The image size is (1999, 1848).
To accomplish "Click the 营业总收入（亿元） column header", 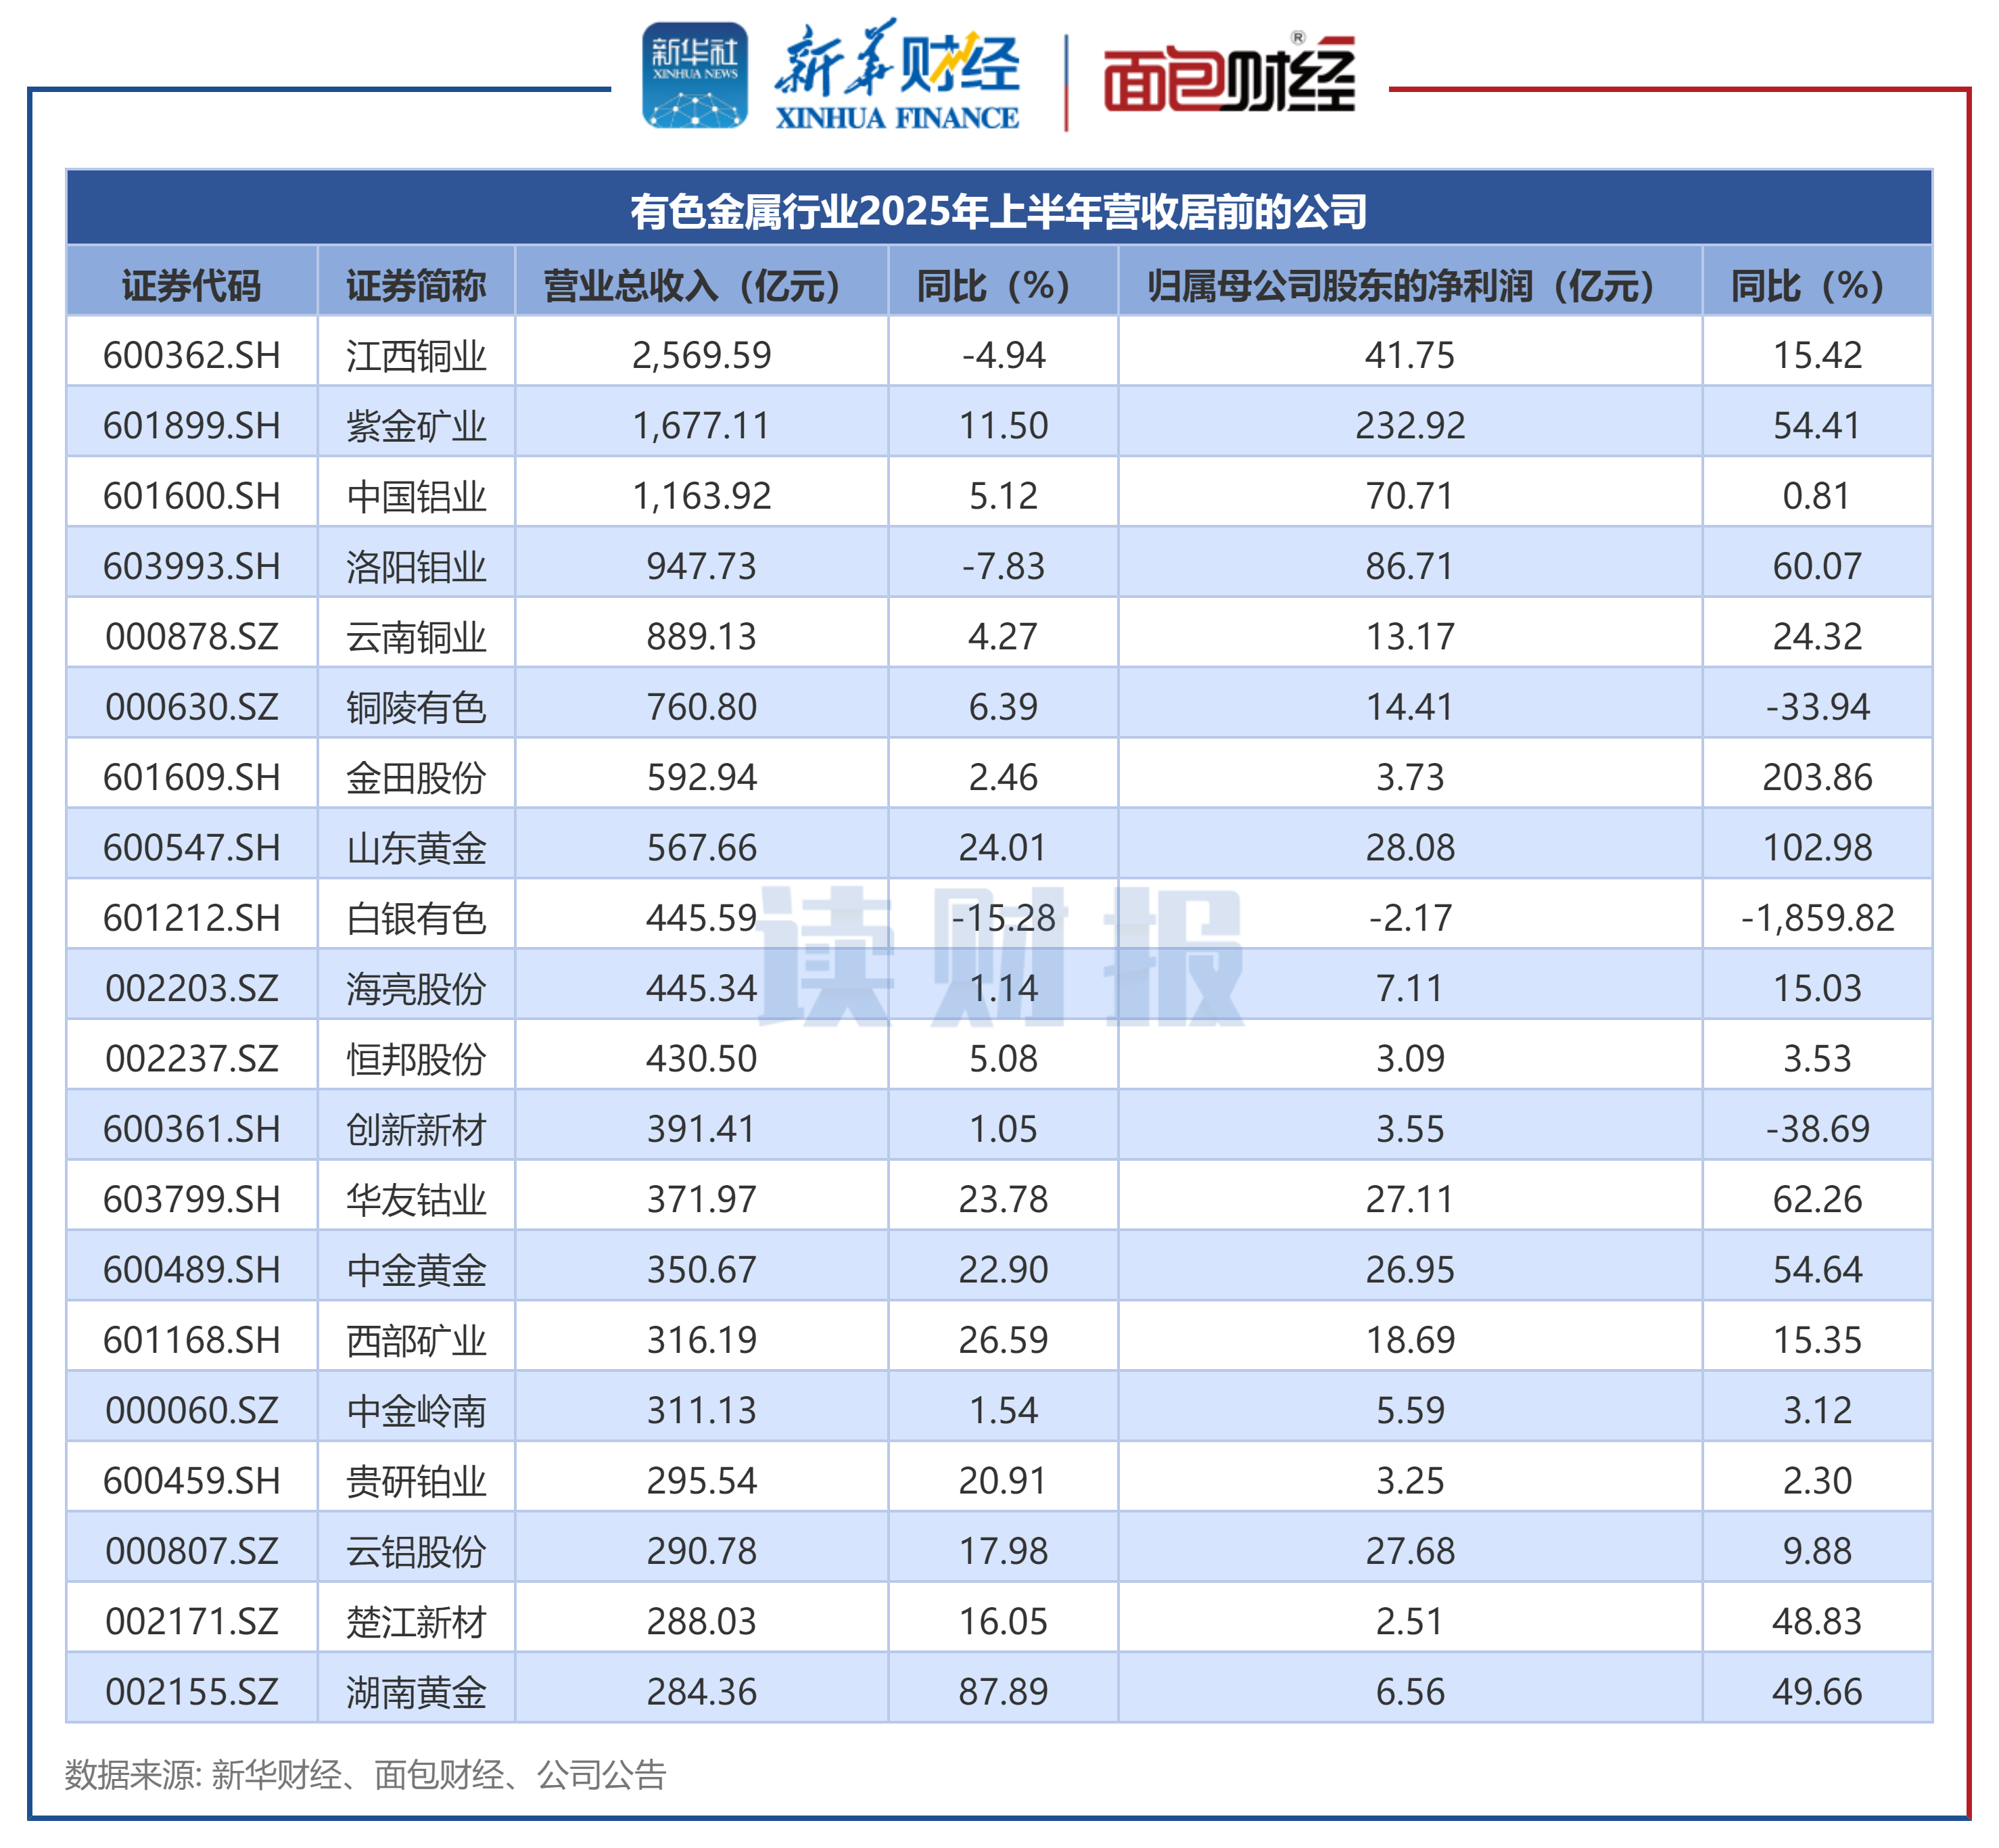I will [701, 286].
